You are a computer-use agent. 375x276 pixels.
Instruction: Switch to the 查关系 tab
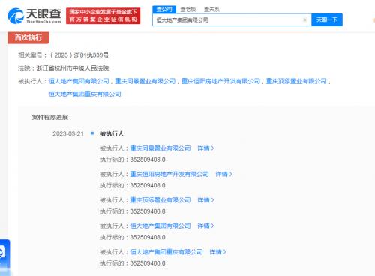point(211,10)
